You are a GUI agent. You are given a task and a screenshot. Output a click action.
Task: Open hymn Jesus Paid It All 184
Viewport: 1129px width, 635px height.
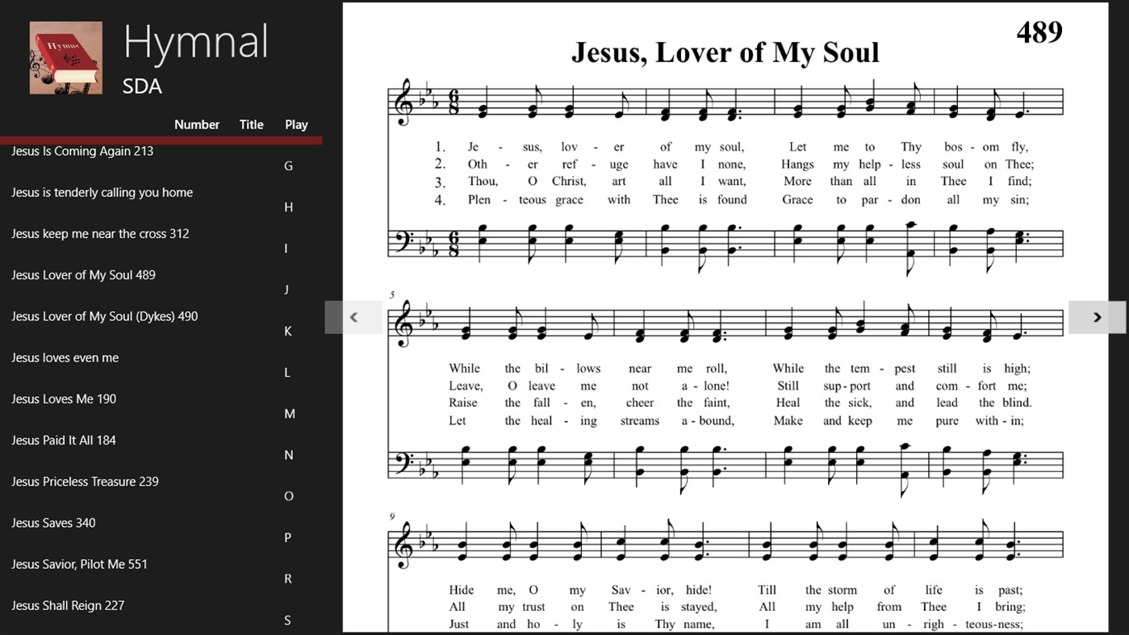(64, 440)
